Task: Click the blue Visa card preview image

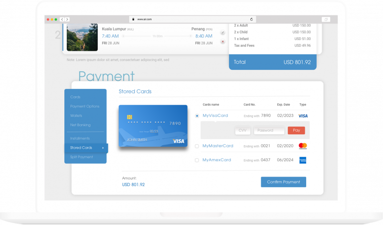Action: pyautogui.click(x=153, y=126)
